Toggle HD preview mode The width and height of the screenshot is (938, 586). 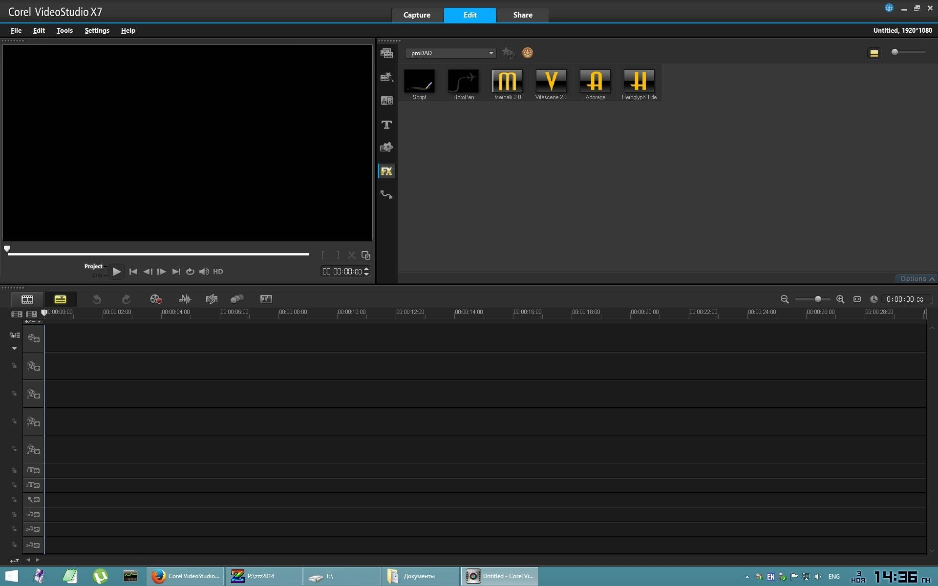click(x=218, y=272)
